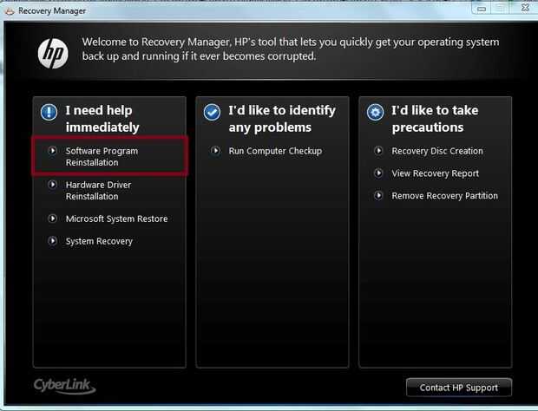538x411 pixels.
Task: Click arrow icon next to System Recovery
Action: coord(53,241)
